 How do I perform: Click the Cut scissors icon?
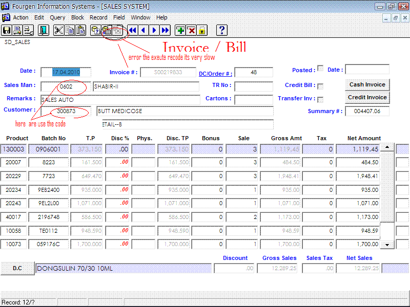click(59, 30)
